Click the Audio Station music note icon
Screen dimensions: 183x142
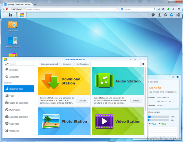104,81
